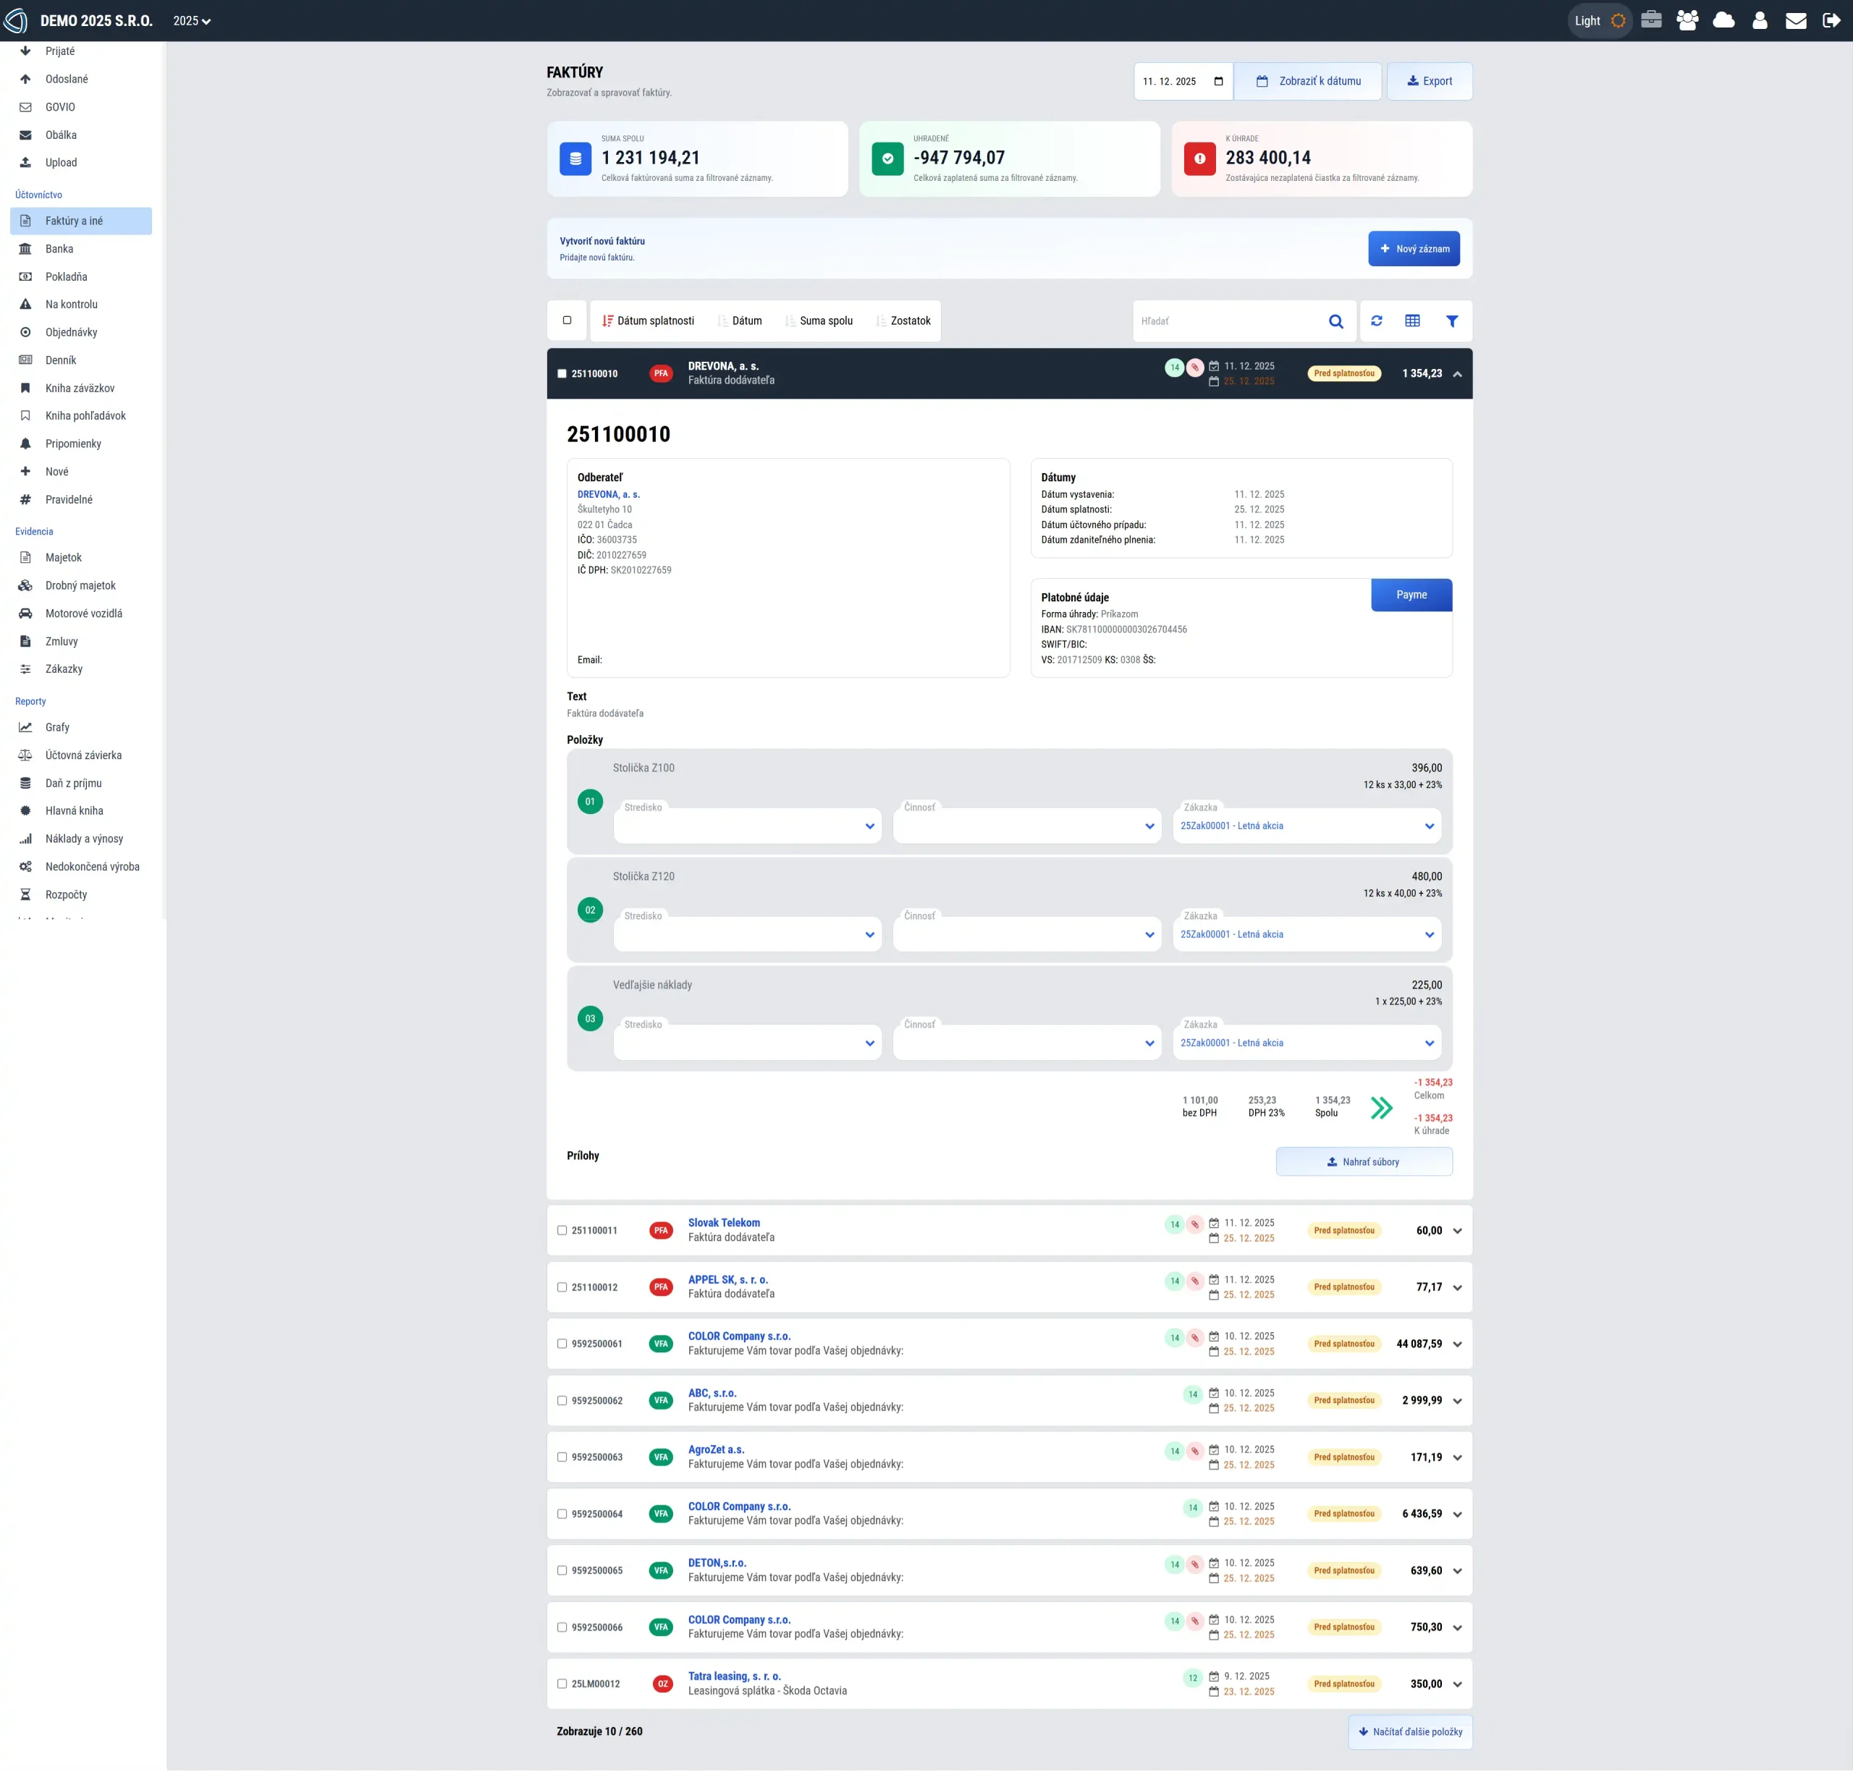This screenshot has width=1853, height=1772.
Task: Check the Slovak Telekom invoice 251100011 checkbox
Action: pos(562,1231)
